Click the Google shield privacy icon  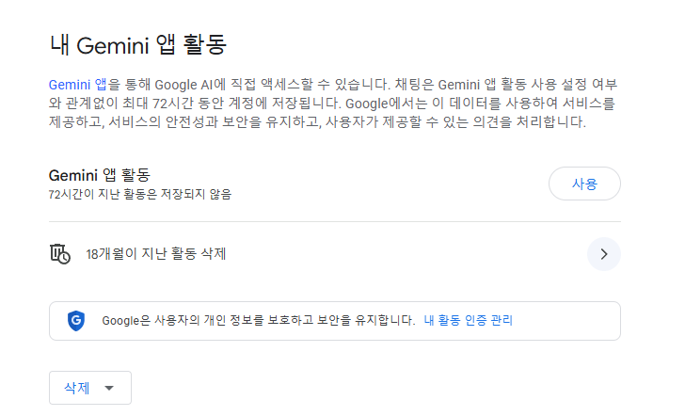pos(76,321)
